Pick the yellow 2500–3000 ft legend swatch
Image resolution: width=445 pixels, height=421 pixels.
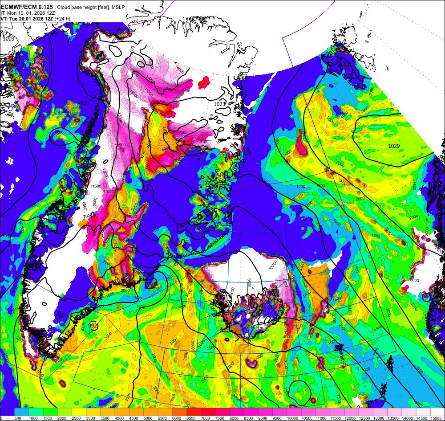[79, 412]
